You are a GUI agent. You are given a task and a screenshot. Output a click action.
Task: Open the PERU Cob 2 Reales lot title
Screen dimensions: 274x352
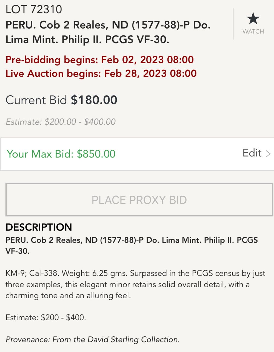coord(108,32)
